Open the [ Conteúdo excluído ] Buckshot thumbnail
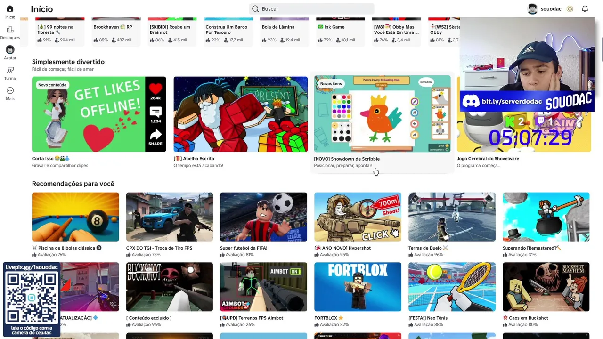603x339 pixels. tap(170, 287)
